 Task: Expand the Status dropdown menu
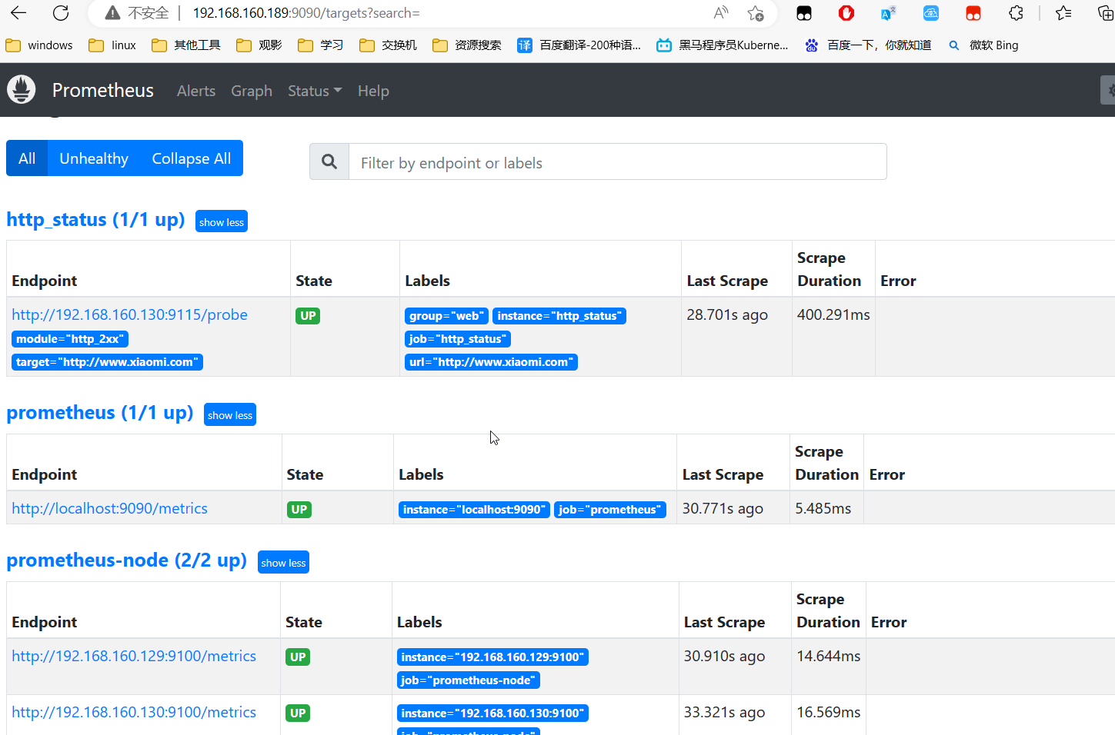(x=315, y=91)
